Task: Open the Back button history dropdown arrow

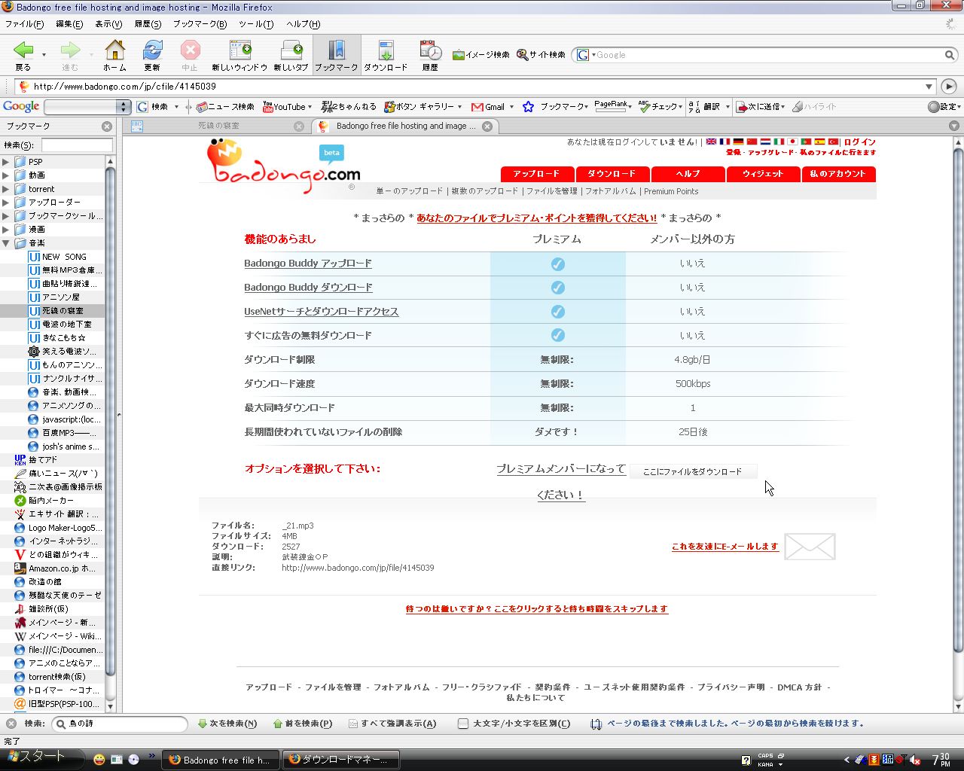Action: pos(44,55)
